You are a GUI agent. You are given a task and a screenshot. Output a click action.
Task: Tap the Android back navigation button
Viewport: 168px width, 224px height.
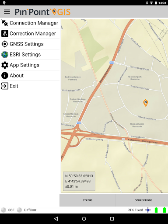point(56,219)
